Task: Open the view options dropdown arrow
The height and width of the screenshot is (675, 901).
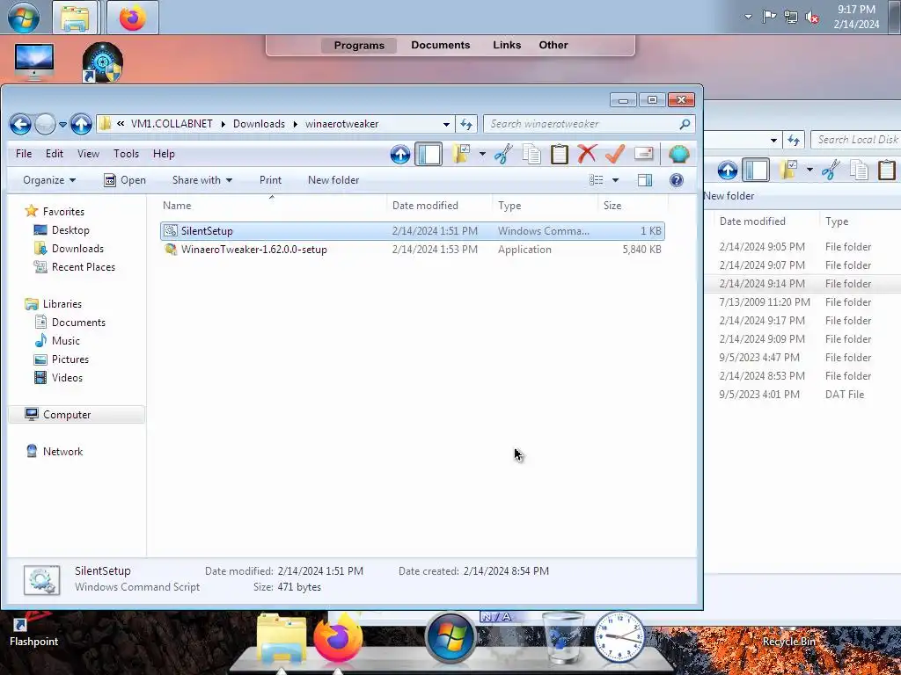Action: pos(615,180)
